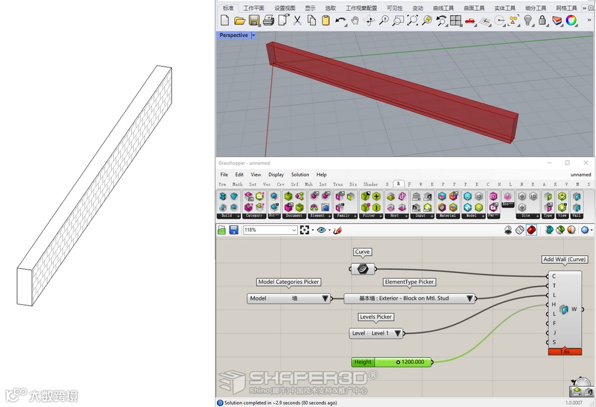Click the 1.0.0007 version text
Viewport: 596px width, 407px height.
573,403
